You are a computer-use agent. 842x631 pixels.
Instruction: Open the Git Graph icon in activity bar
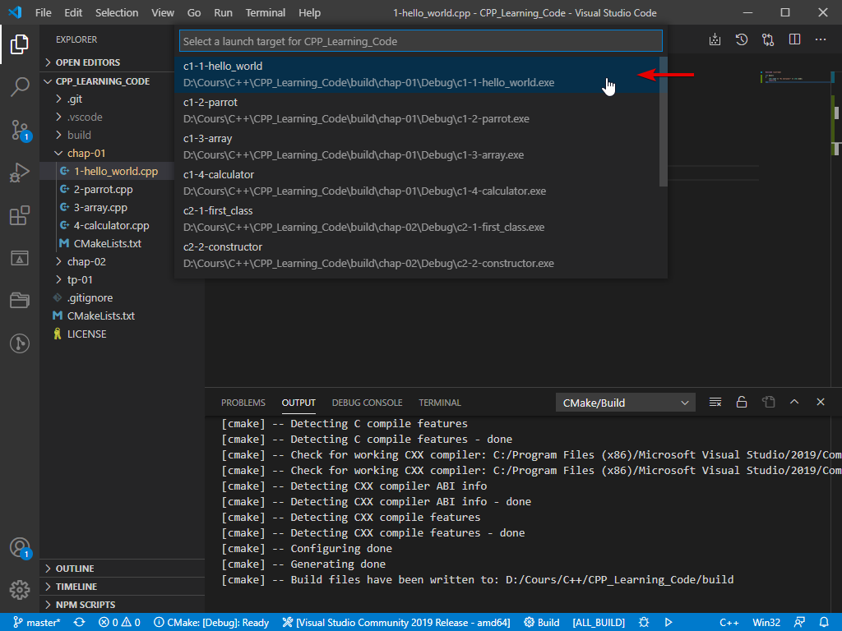(20, 343)
